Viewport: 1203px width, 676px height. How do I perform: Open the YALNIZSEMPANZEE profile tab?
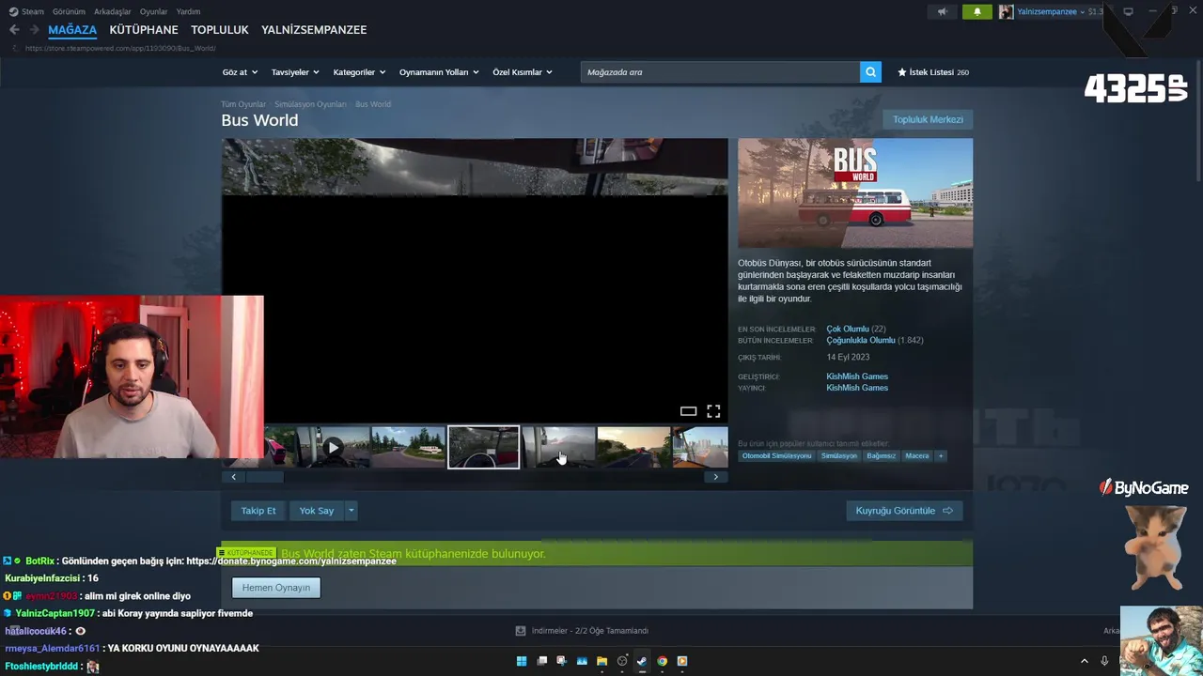[x=314, y=30]
